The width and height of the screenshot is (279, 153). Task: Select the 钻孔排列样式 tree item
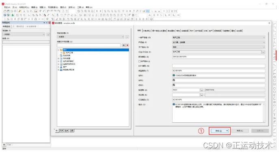pos(68,61)
